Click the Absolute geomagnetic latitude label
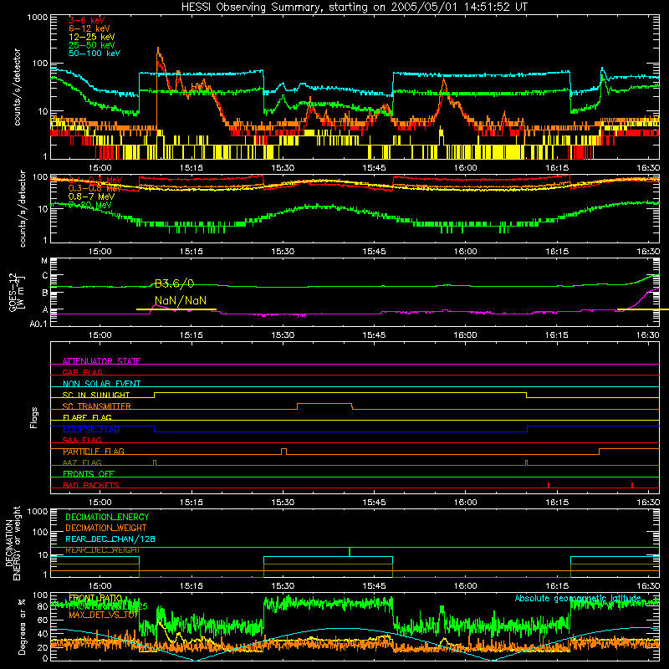The image size is (669, 669). (x=578, y=598)
